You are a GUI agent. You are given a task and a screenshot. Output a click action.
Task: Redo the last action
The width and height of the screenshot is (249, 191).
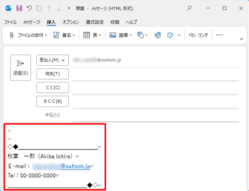pos(39,8)
